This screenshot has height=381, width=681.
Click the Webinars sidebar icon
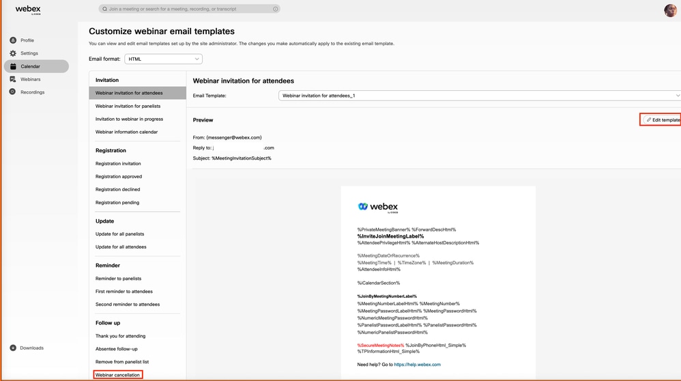pos(13,79)
